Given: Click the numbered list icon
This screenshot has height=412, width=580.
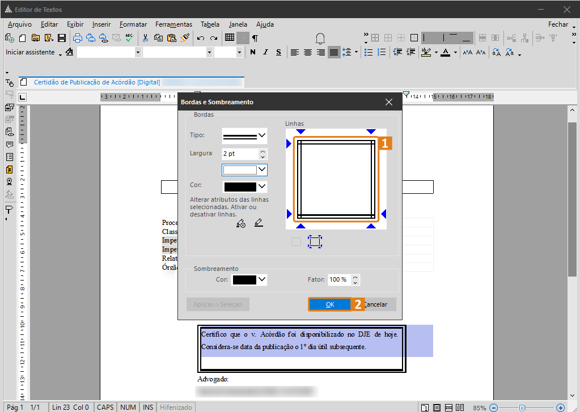Looking at the screenshot, I should 382,52.
